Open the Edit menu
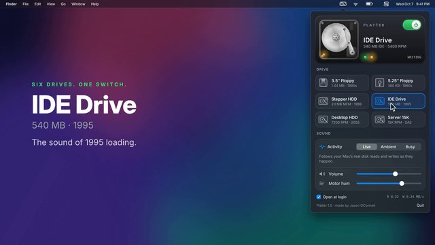435x245 pixels. (x=37, y=4)
